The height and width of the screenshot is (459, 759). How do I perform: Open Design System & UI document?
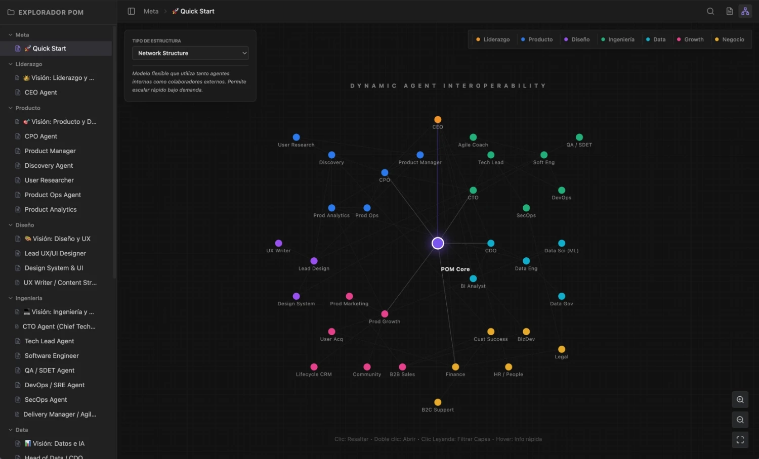tap(56, 268)
